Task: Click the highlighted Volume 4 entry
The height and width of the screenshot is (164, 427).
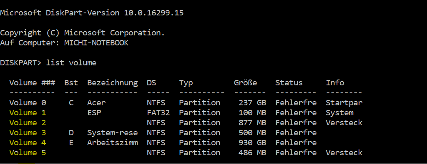Action: click(x=28, y=142)
